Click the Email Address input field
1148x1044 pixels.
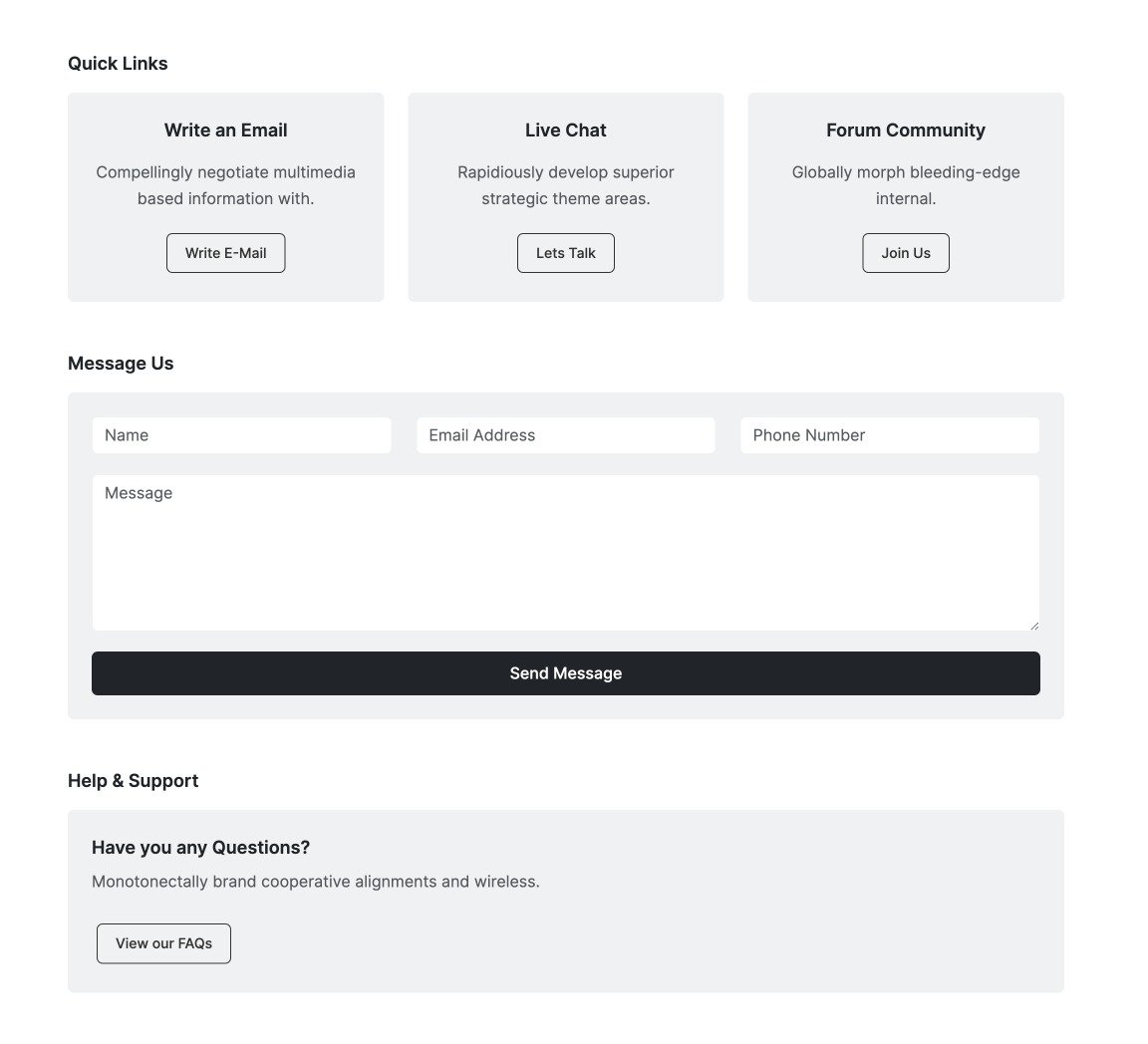click(x=565, y=435)
